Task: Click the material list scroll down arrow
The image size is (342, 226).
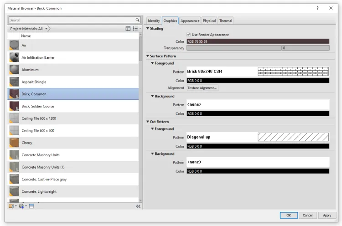Action: (x=140, y=200)
